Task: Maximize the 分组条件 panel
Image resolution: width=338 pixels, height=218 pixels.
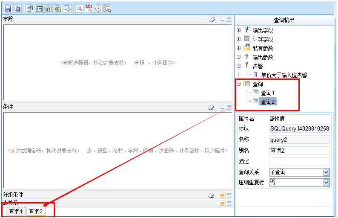Action: click(229, 195)
